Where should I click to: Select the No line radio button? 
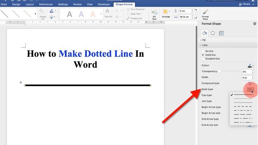coord(203,51)
